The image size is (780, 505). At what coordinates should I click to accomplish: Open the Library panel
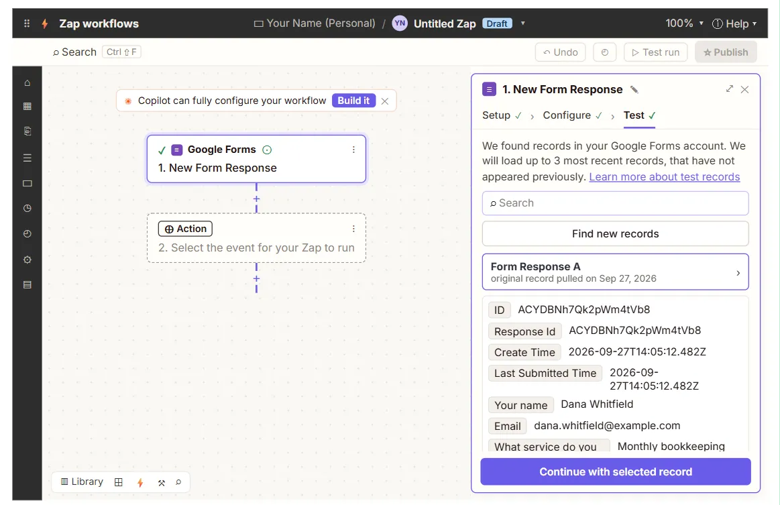coord(82,482)
